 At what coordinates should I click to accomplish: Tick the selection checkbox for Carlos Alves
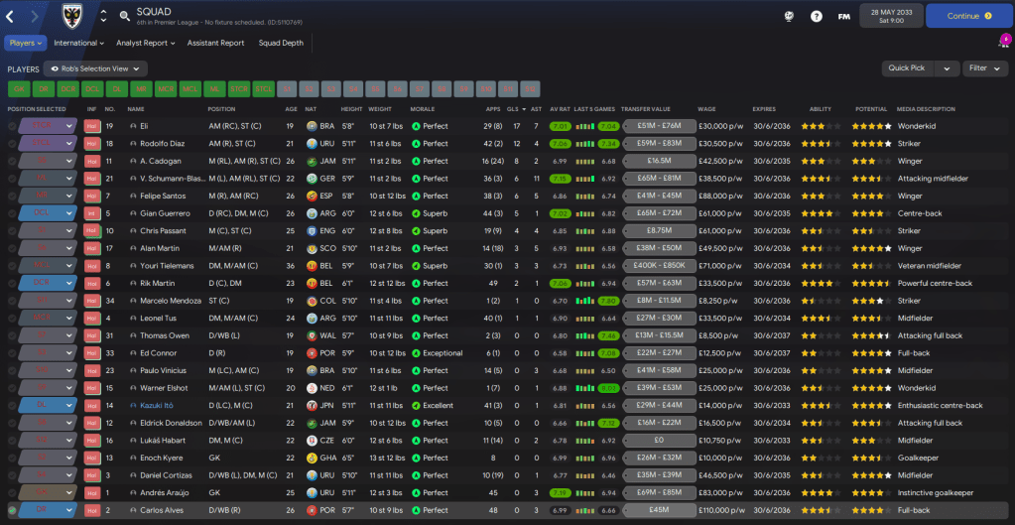(12, 510)
